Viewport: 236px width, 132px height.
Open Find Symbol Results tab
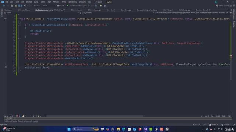coord(10,121)
